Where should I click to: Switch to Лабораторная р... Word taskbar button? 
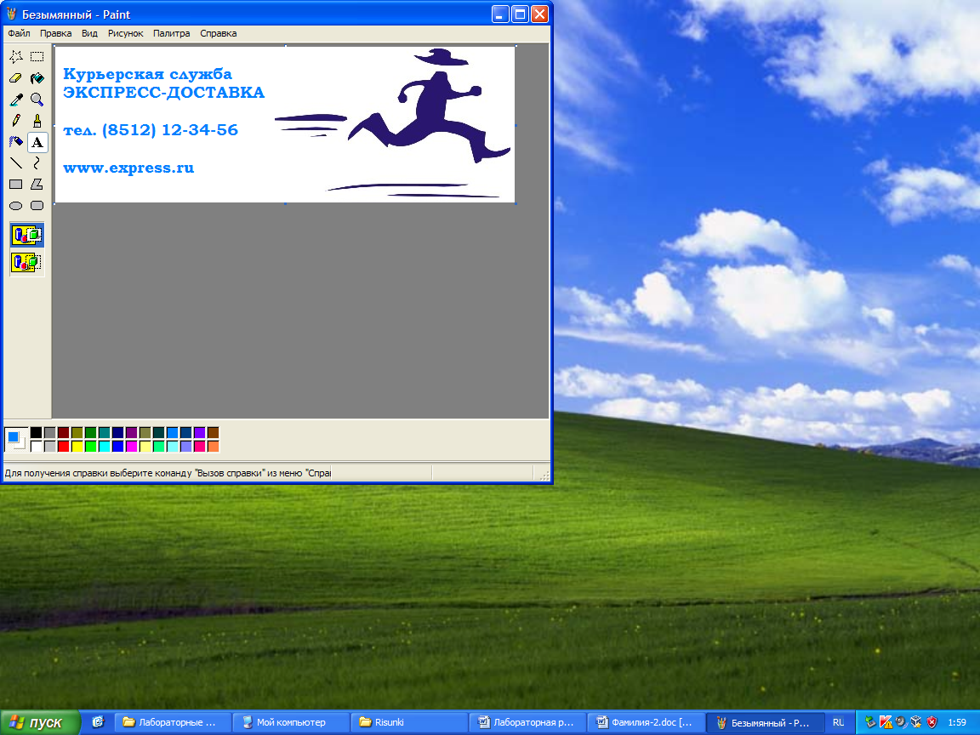pyautogui.click(x=527, y=722)
